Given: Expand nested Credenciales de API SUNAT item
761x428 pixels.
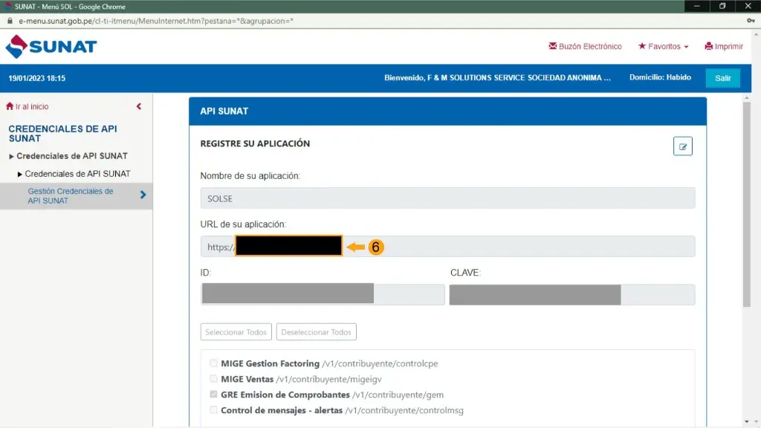Looking at the screenshot, I should (74, 174).
